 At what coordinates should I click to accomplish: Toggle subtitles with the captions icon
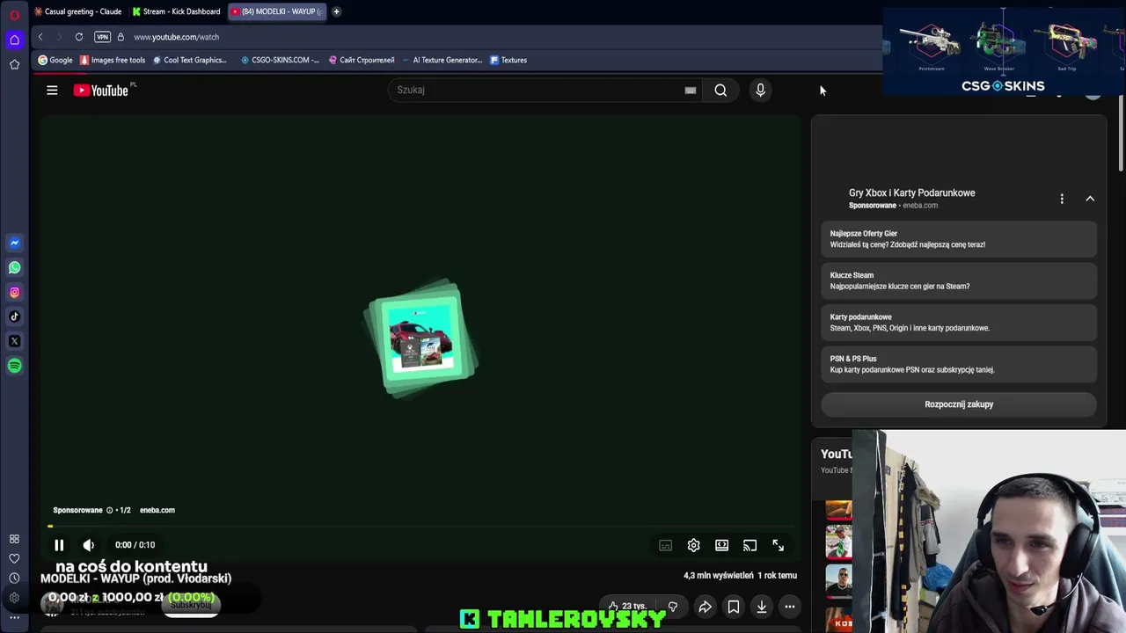665,545
